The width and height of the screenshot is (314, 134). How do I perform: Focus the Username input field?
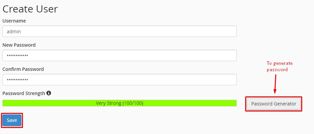pos(119,31)
